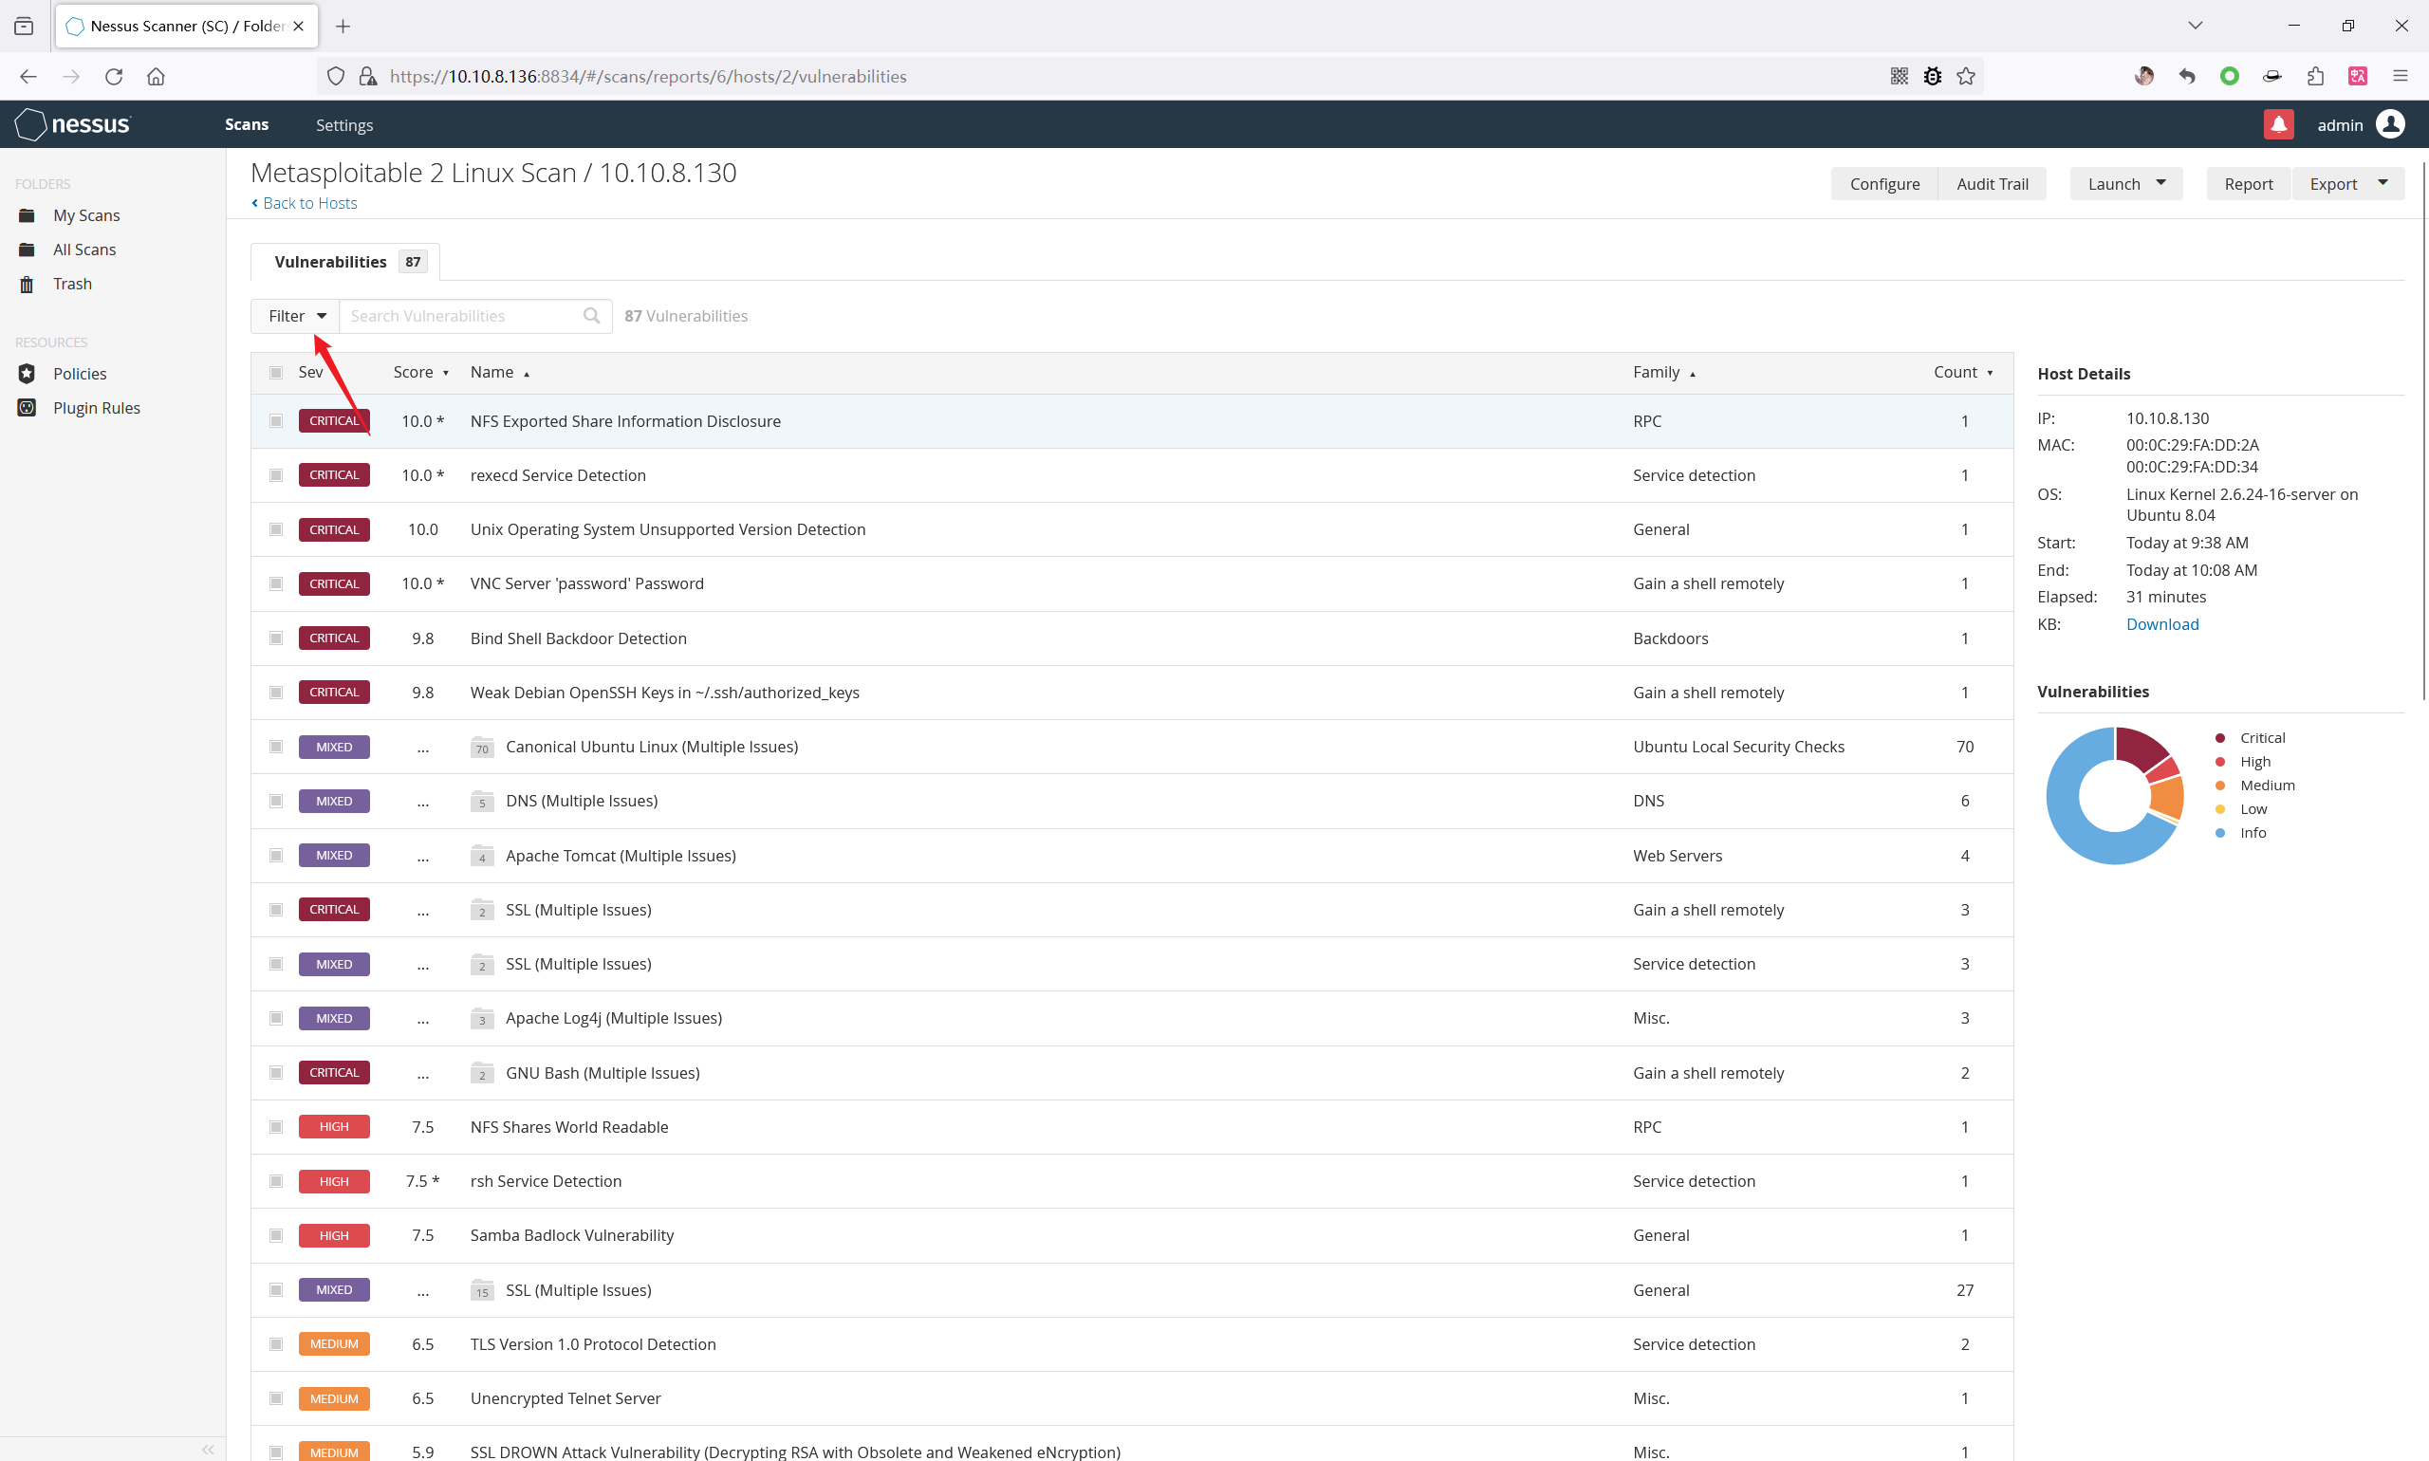
Task: Open Unencrypted Telnet Server vulnerability
Action: pyautogui.click(x=566, y=1398)
